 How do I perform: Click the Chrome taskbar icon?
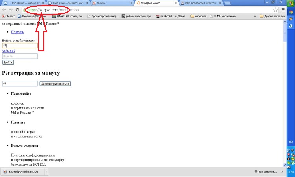pyautogui.click(x=291, y=12)
